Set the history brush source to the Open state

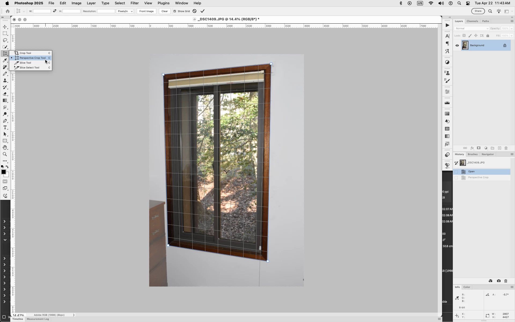coord(456,172)
